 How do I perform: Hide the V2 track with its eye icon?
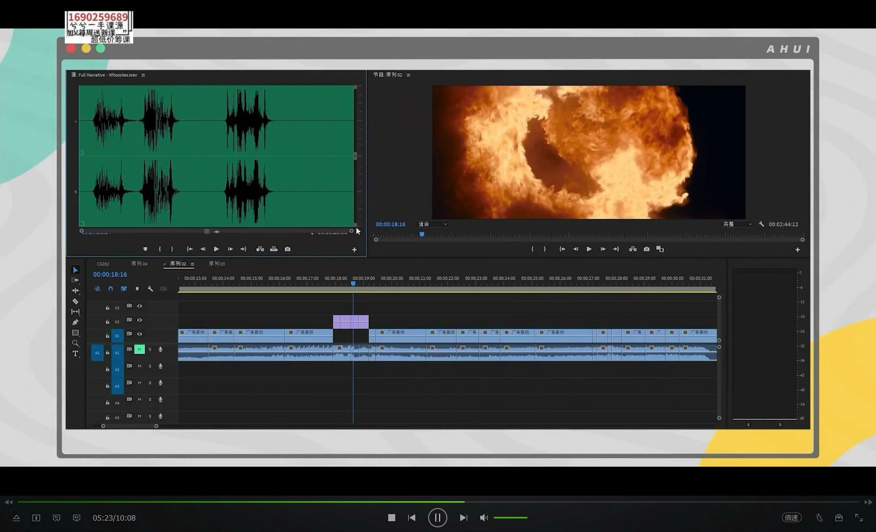coord(140,320)
